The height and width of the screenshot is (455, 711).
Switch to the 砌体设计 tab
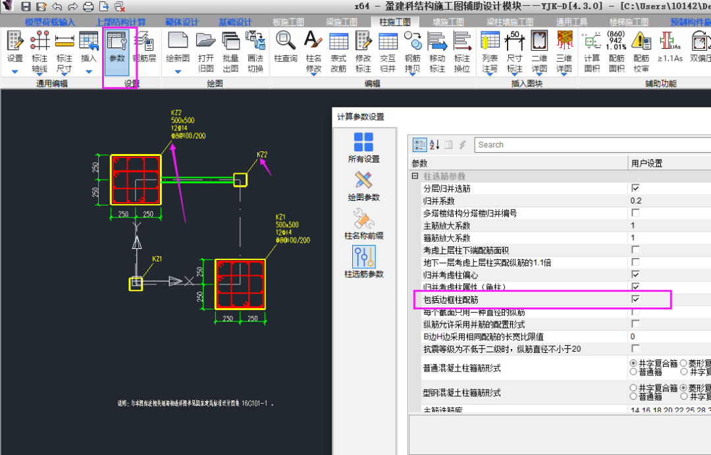coord(182,22)
